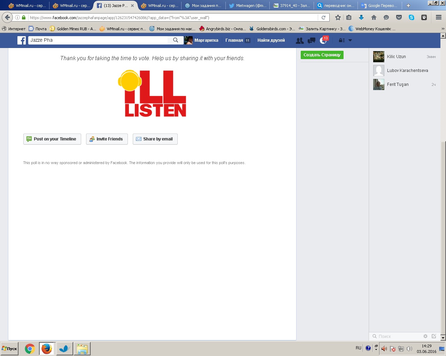Viewport: 446px width, 356px height.
Task: Open Golden Mines RUB bookmark
Action: [73, 29]
